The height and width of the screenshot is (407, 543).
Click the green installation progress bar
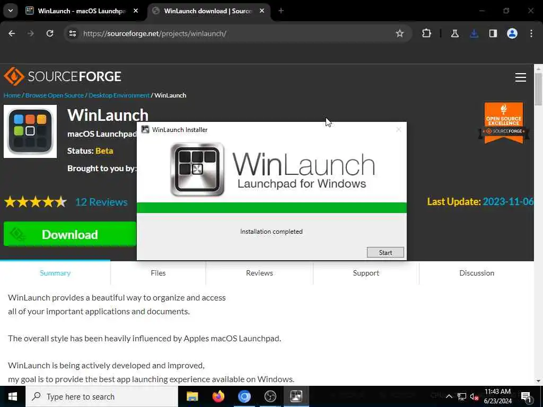(271, 208)
